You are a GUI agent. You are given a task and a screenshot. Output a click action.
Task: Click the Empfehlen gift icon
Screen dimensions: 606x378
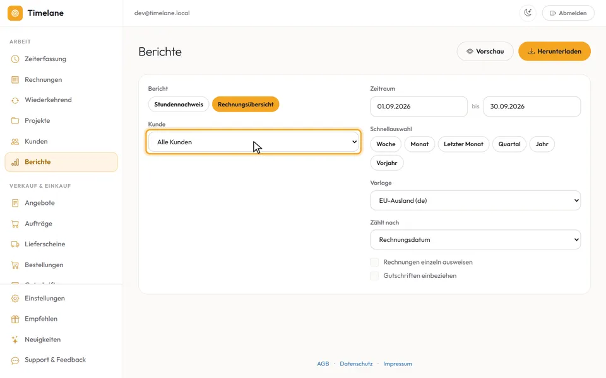pyautogui.click(x=15, y=319)
